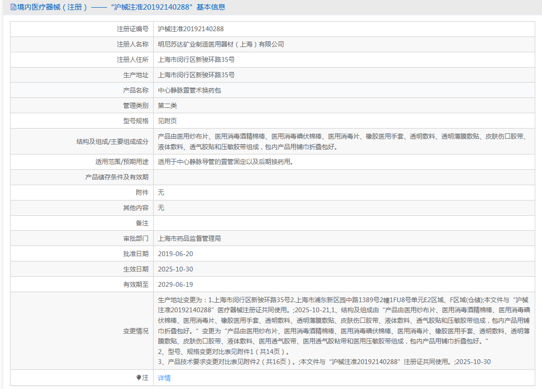Select product name 中心静脉置管术换药包
This screenshot has height=389, width=542.
(190, 91)
